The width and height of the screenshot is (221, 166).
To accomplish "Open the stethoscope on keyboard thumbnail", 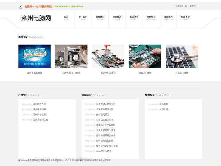I will 182,56.
